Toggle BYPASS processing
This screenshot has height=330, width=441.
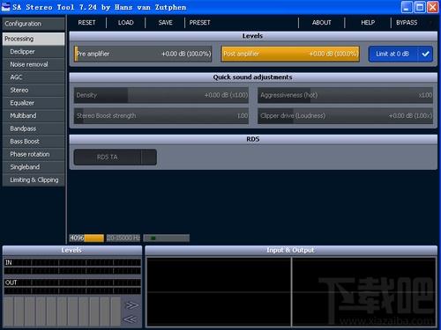(407, 23)
